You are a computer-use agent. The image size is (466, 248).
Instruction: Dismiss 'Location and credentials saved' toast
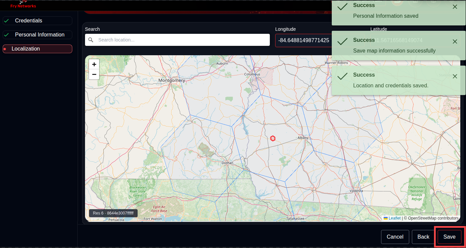(455, 76)
